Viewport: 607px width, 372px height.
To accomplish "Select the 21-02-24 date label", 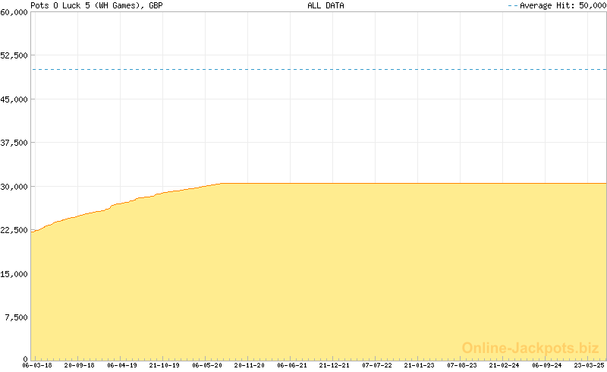I will click(505, 365).
